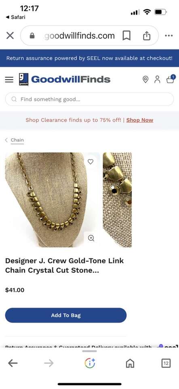
Task: Go to browser home page icon
Action: pyautogui.click(x=130, y=363)
